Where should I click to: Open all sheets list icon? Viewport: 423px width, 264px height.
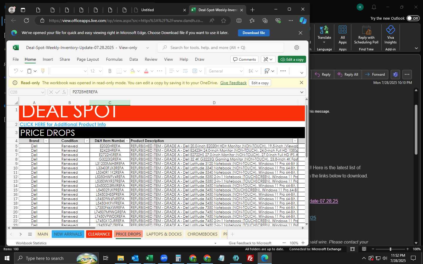(x=30, y=234)
